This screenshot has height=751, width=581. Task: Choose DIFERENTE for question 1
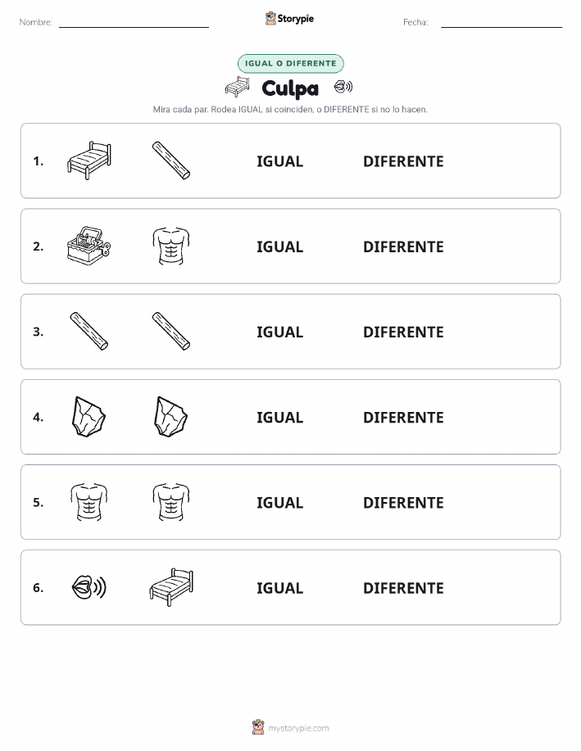403,161
